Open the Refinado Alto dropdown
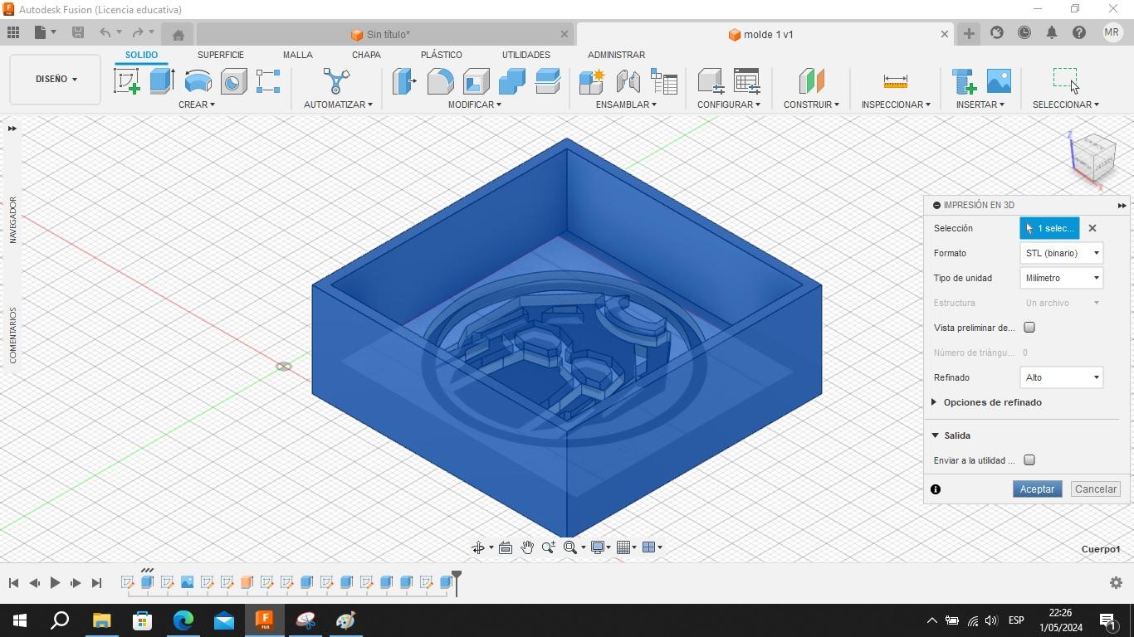This screenshot has width=1134, height=637. (x=1061, y=377)
